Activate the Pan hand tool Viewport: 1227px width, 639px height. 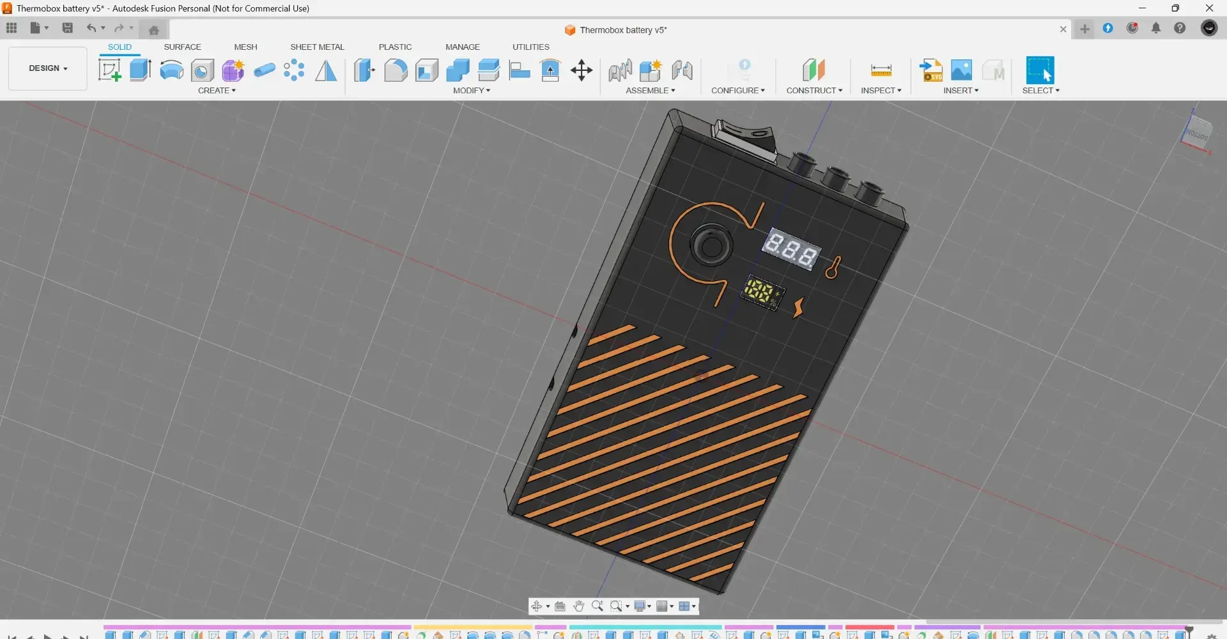pos(578,606)
